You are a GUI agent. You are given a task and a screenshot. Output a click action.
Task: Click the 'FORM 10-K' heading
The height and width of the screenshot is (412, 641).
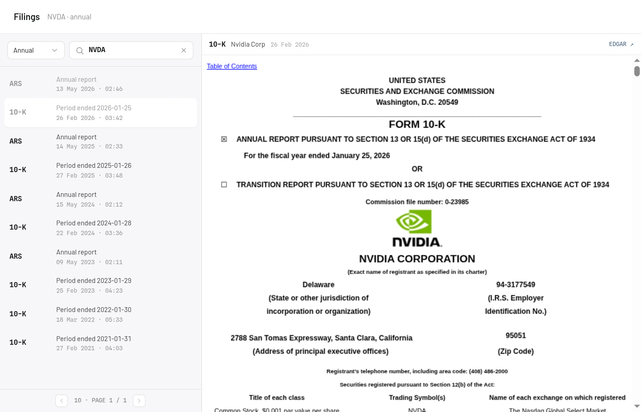click(x=417, y=124)
